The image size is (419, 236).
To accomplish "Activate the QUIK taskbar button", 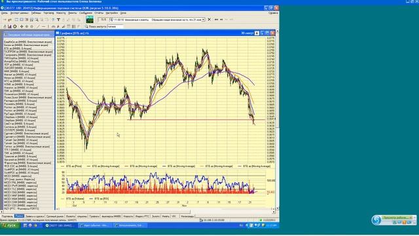I will pyautogui.click(x=60, y=226).
